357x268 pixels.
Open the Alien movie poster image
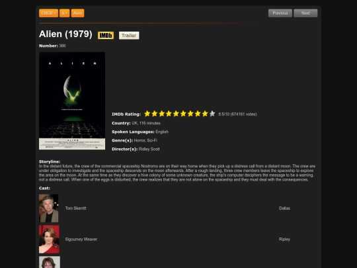[72, 101]
